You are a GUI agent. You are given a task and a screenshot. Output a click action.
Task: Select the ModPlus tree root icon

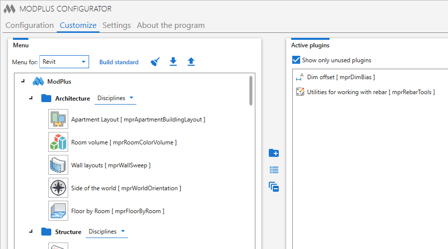(38, 82)
